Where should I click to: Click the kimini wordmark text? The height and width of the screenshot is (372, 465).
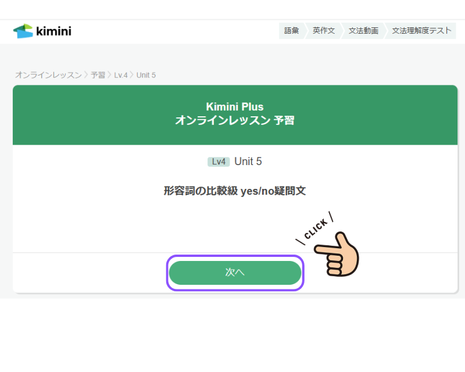tap(53, 31)
